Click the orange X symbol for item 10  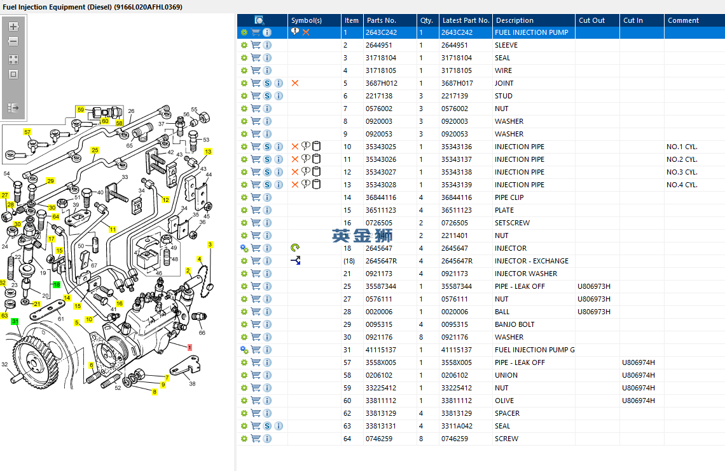295,147
